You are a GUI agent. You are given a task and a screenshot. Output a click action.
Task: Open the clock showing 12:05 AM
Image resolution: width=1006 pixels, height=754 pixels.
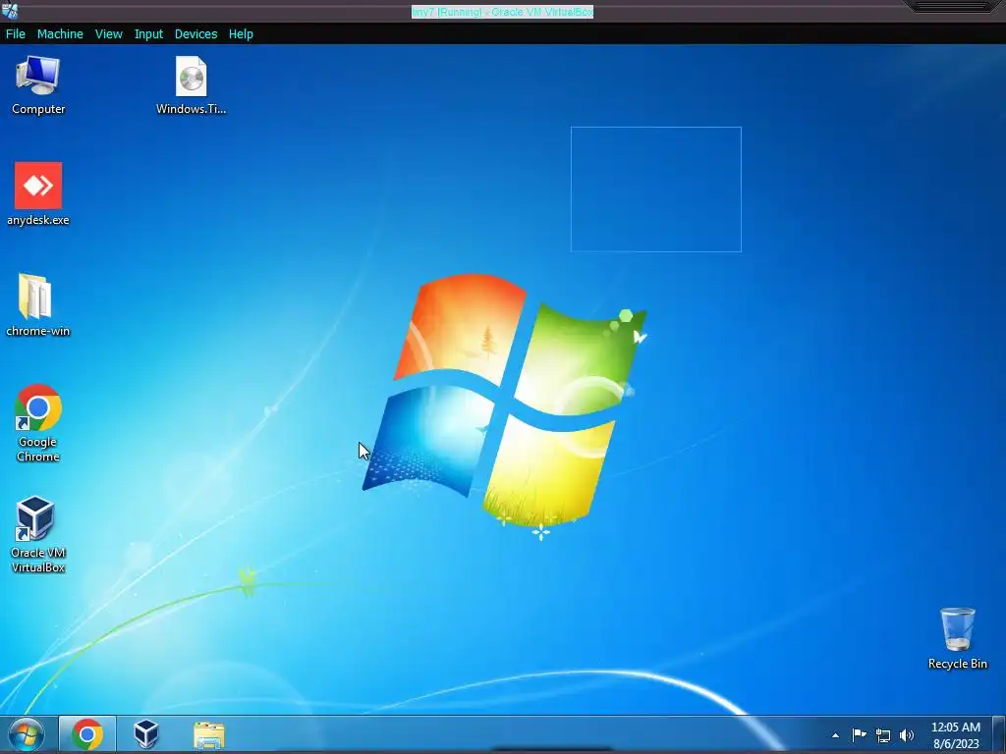[x=955, y=735]
